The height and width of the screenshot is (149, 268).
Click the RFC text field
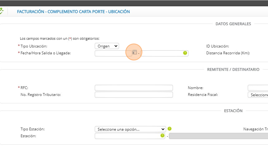pos(134,88)
